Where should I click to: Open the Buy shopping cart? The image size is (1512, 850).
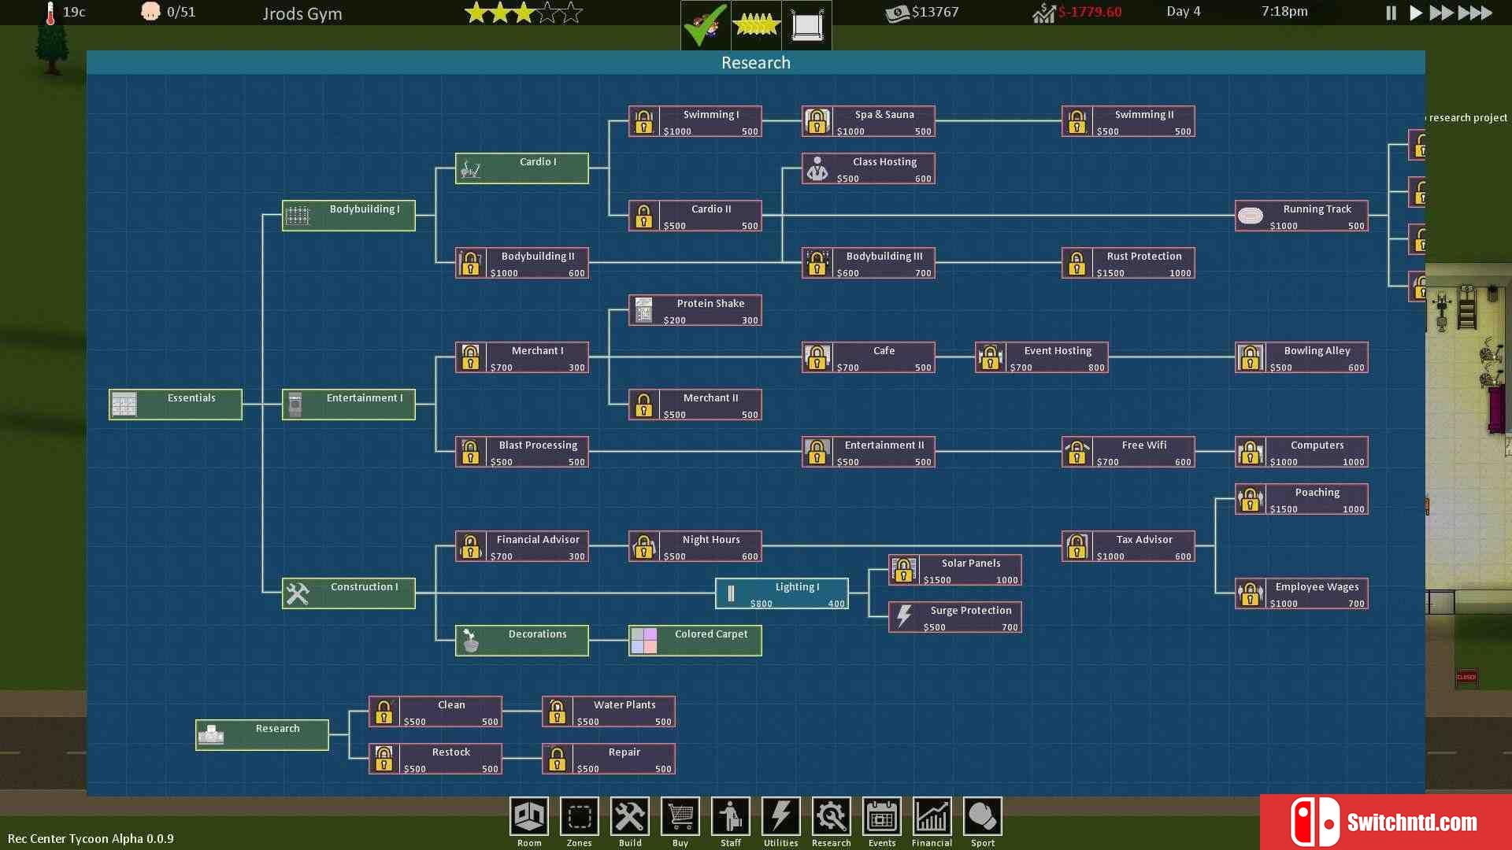click(x=680, y=817)
